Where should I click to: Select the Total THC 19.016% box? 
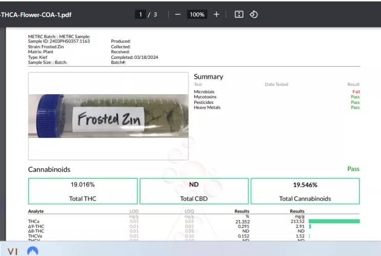pyautogui.click(x=83, y=191)
